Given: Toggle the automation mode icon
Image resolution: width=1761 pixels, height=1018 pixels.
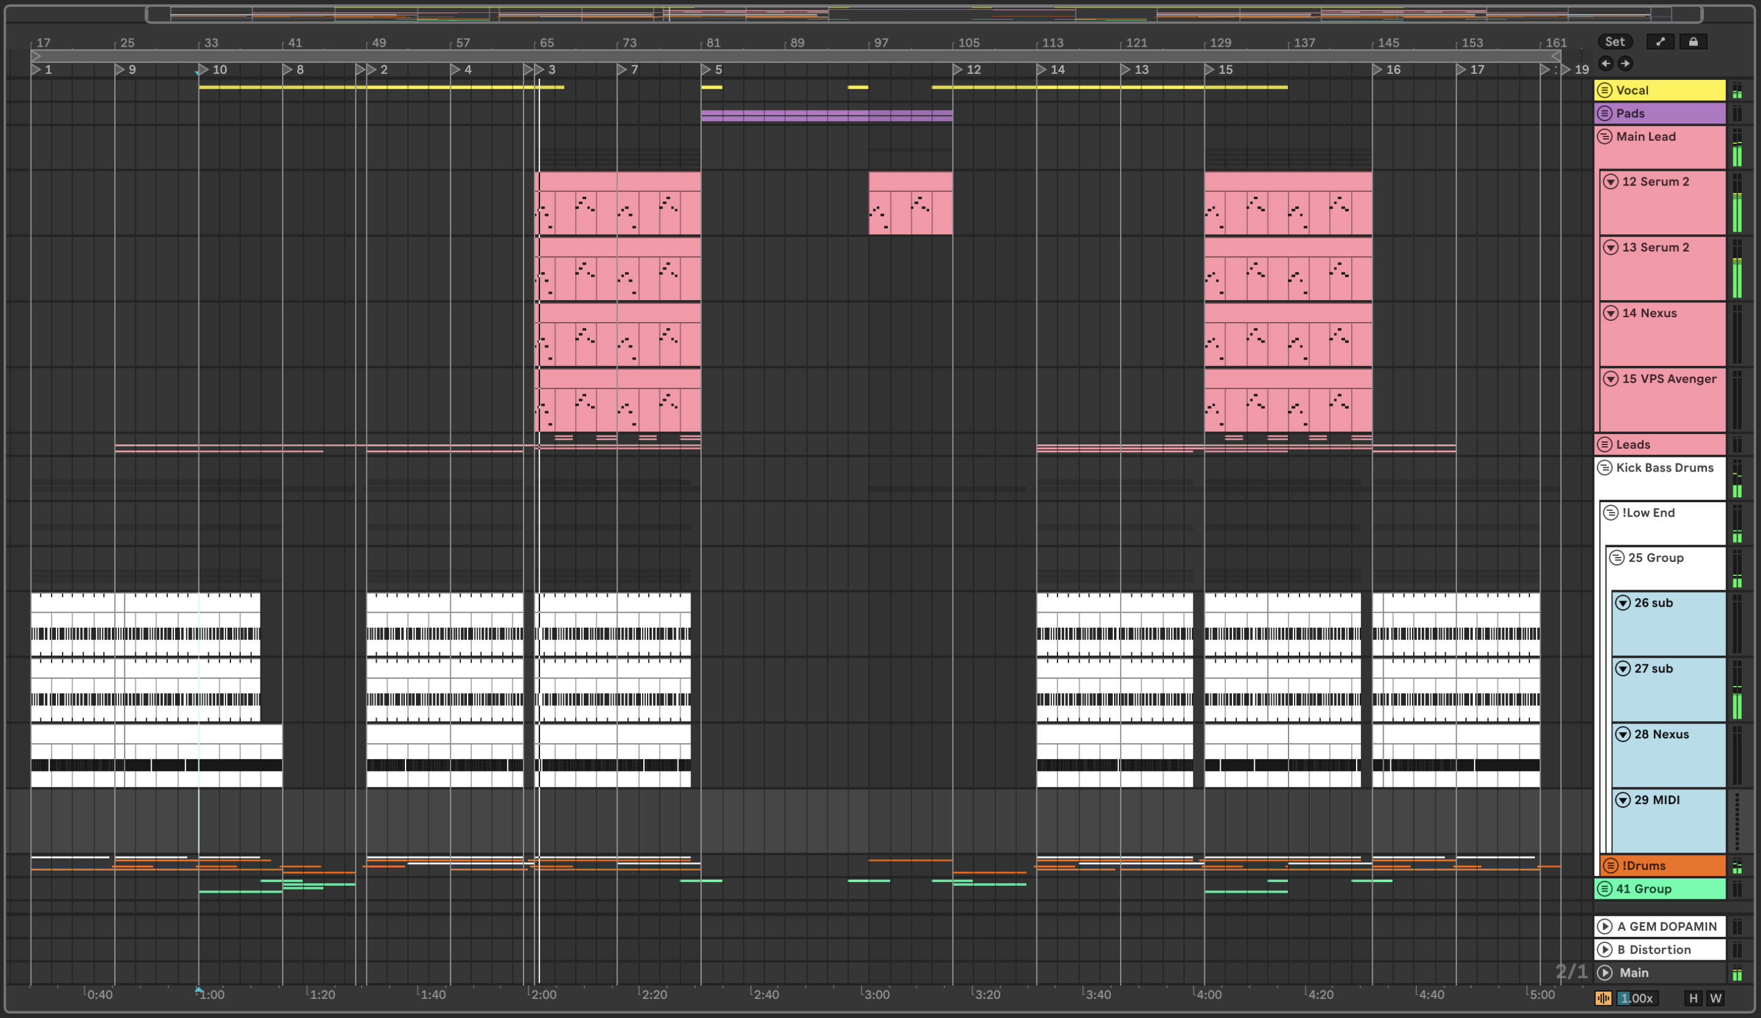Looking at the screenshot, I should pos(1660,42).
